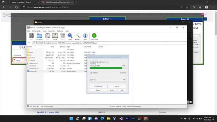Open File Explorer from the taskbar

point(108,119)
